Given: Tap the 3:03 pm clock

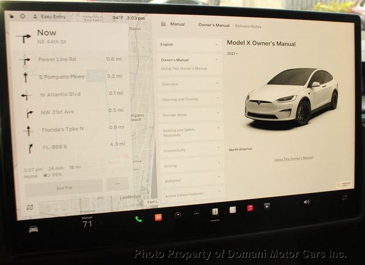Looking at the screenshot, I should tap(136, 18).
